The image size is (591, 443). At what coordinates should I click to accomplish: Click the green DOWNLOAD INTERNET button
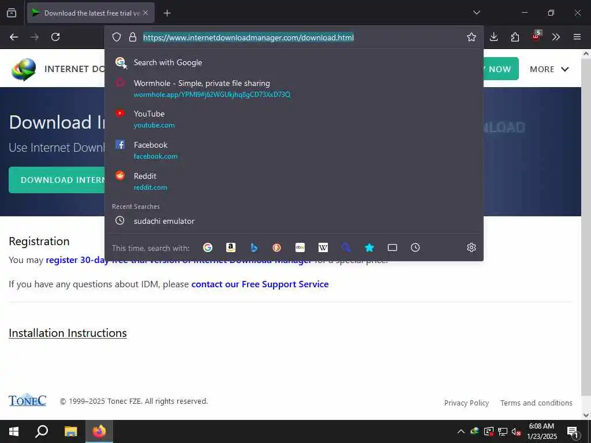tap(57, 180)
